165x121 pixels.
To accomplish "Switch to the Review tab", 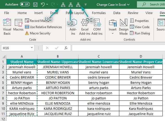I will click(133, 13).
